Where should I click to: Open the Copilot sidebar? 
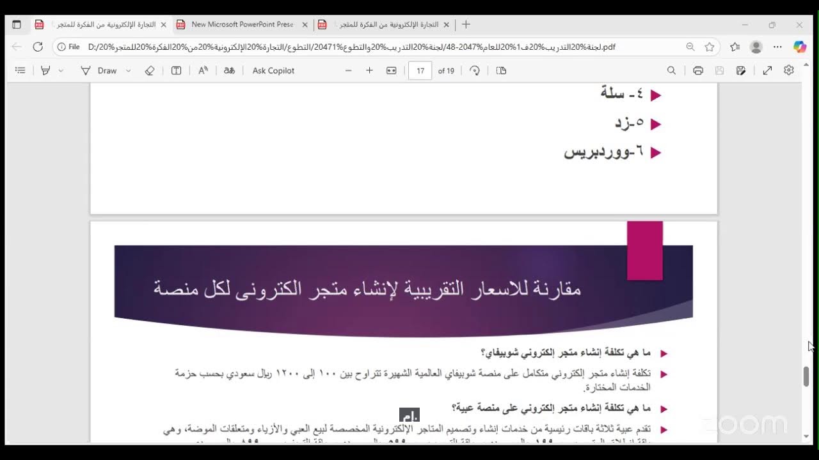pyautogui.click(x=800, y=47)
